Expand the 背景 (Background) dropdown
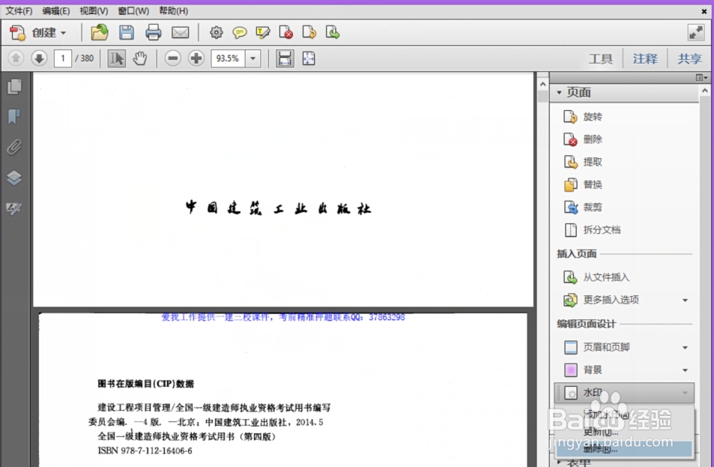 [685, 370]
